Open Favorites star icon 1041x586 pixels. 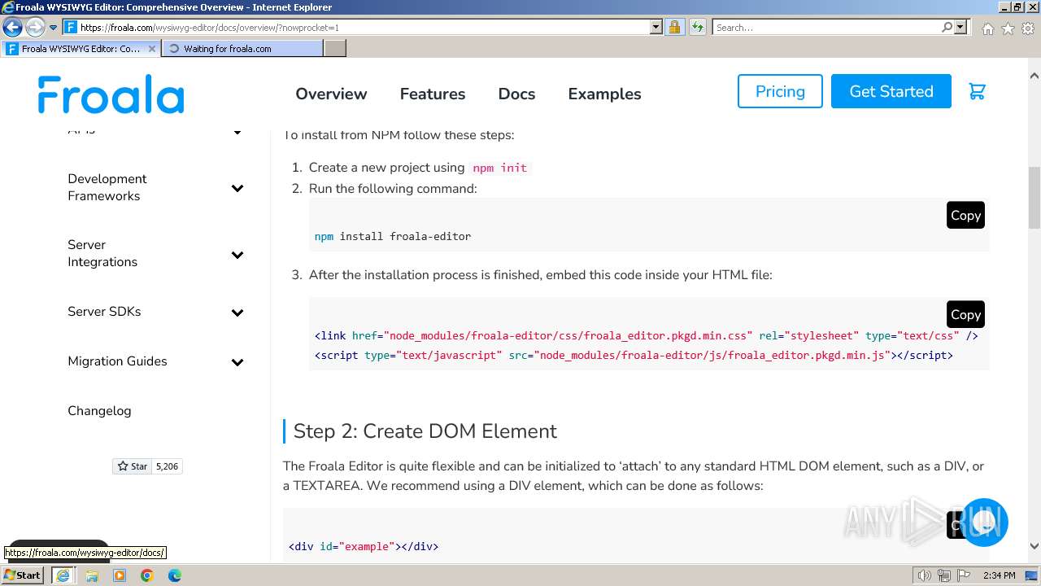[x=1008, y=28]
